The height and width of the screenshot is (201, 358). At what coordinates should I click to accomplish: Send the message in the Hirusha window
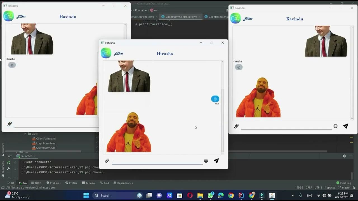216,161
